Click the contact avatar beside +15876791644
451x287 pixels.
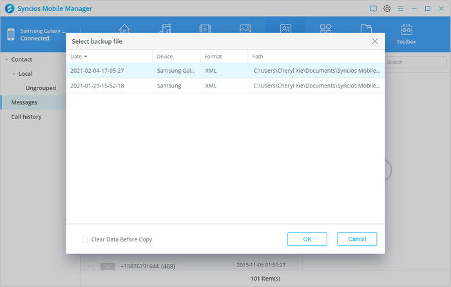pos(108,267)
